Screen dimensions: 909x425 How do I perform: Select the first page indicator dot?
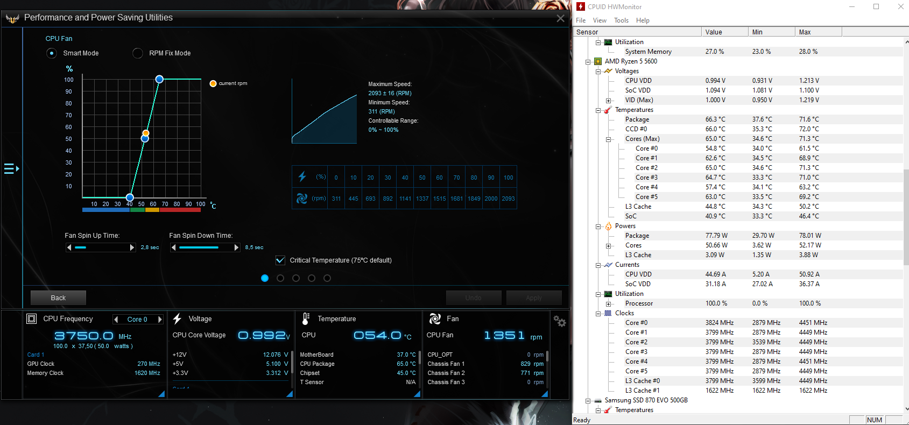tap(265, 278)
